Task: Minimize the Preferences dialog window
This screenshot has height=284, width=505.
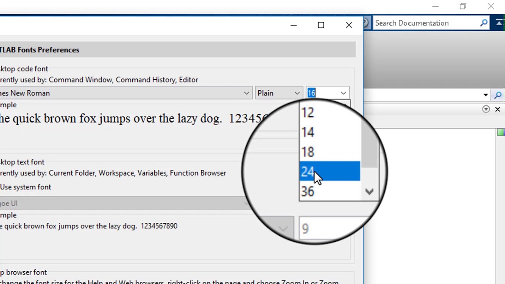Action: click(x=294, y=25)
